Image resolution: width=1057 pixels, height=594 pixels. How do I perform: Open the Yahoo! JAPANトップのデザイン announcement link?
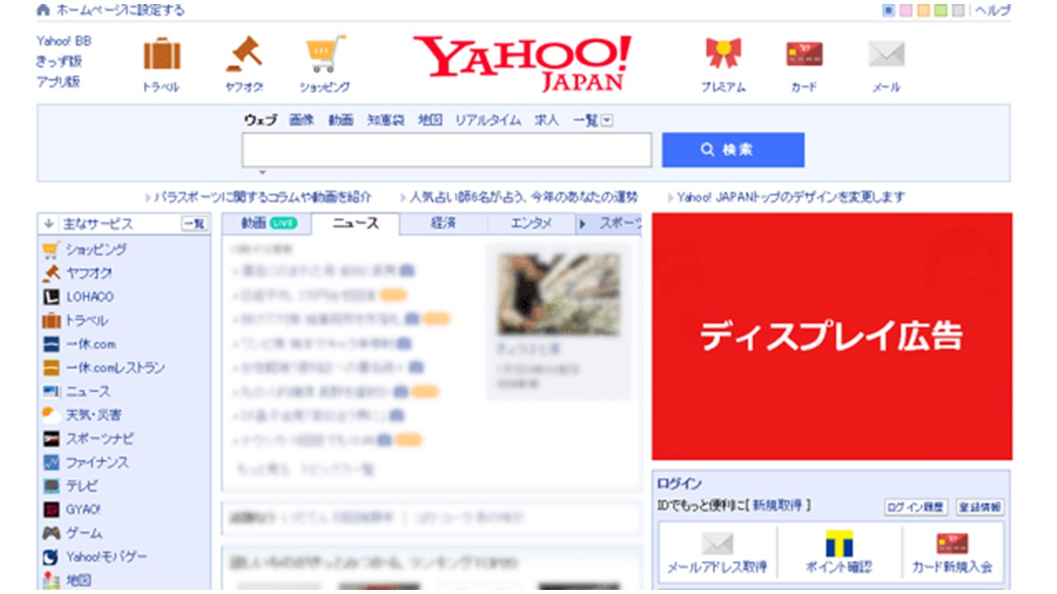791,197
